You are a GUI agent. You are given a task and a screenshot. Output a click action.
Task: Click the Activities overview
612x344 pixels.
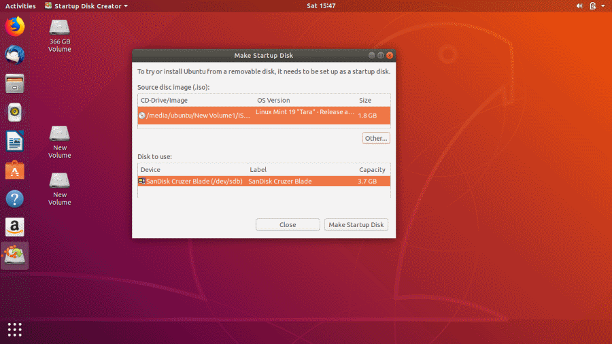click(20, 6)
